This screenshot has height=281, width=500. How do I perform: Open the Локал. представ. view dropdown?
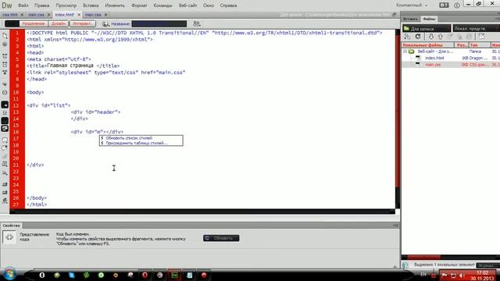pyautogui.click(x=476, y=29)
